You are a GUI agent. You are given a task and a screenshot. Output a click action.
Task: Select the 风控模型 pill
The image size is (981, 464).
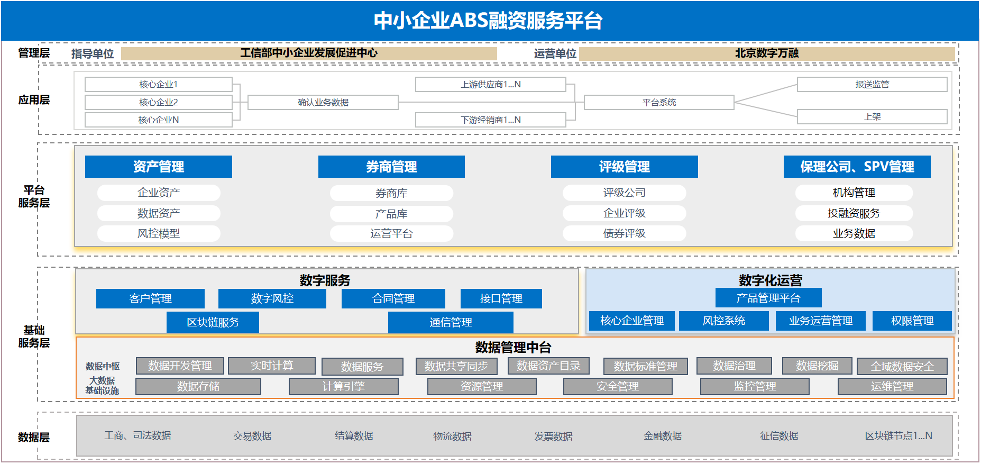pyautogui.click(x=159, y=233)
